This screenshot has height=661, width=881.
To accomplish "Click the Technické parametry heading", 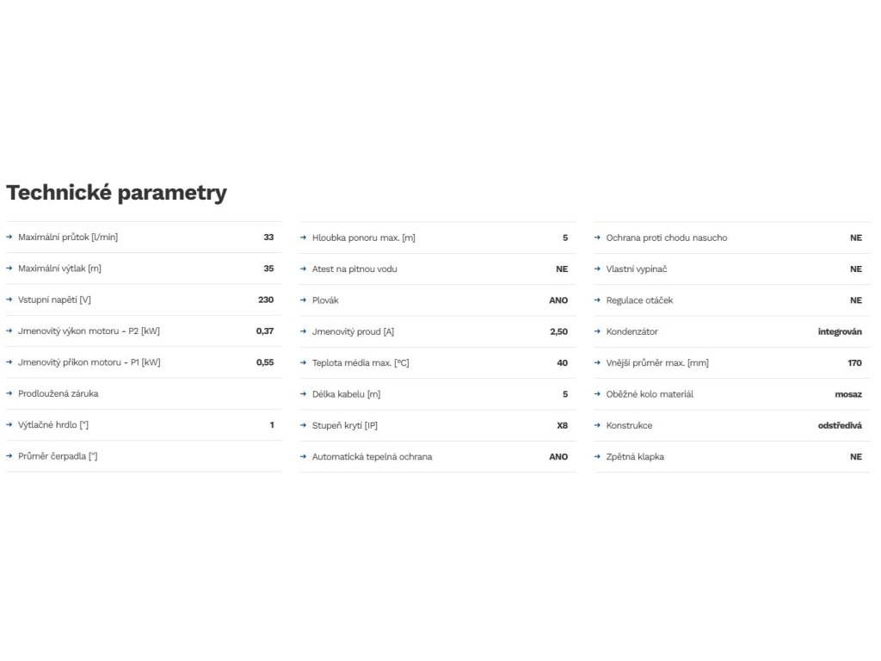I will [x=117, y=193].
